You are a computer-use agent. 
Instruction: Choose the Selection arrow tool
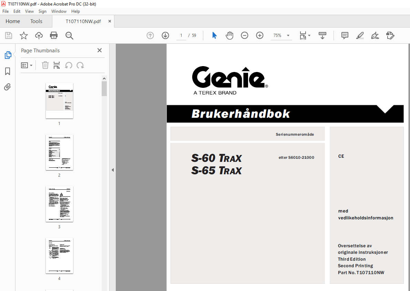pos(214,35)
